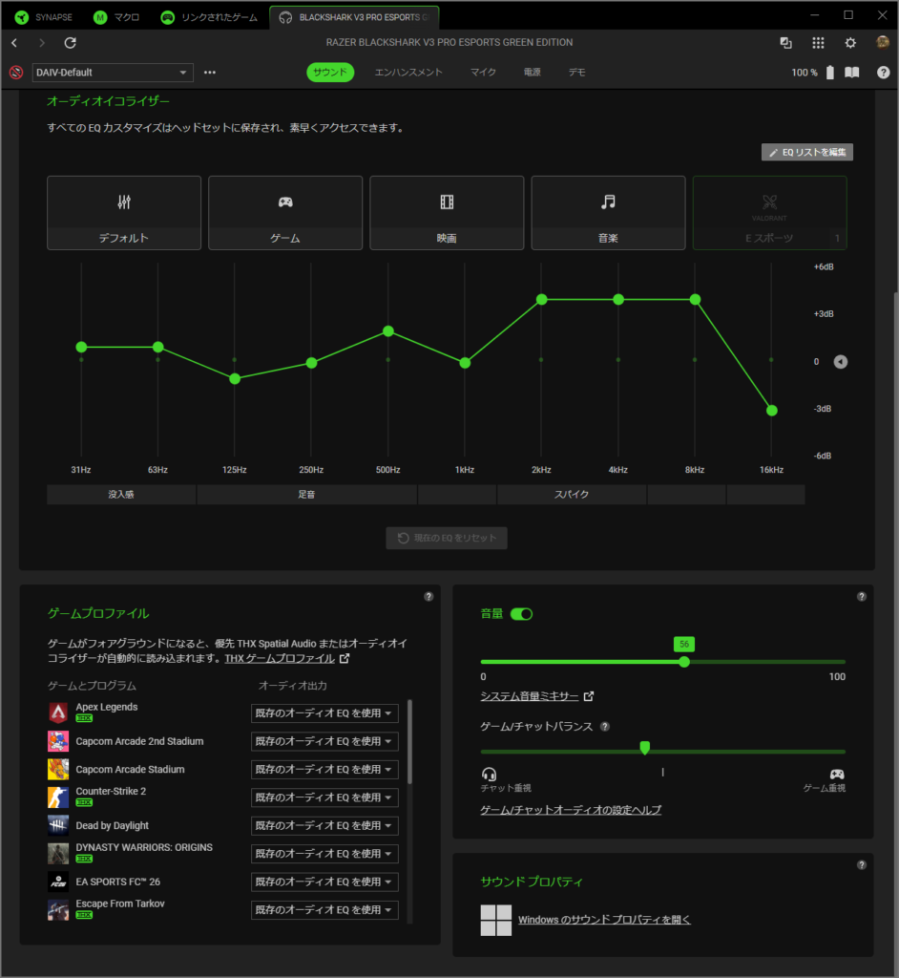The width and height of the screenshot is (899, 978).
Task: Select the 音楽 equalizer preset
Action: 608,212
